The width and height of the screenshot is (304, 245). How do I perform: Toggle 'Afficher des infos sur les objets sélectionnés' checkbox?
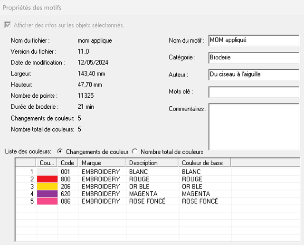[x=8, y=25]
